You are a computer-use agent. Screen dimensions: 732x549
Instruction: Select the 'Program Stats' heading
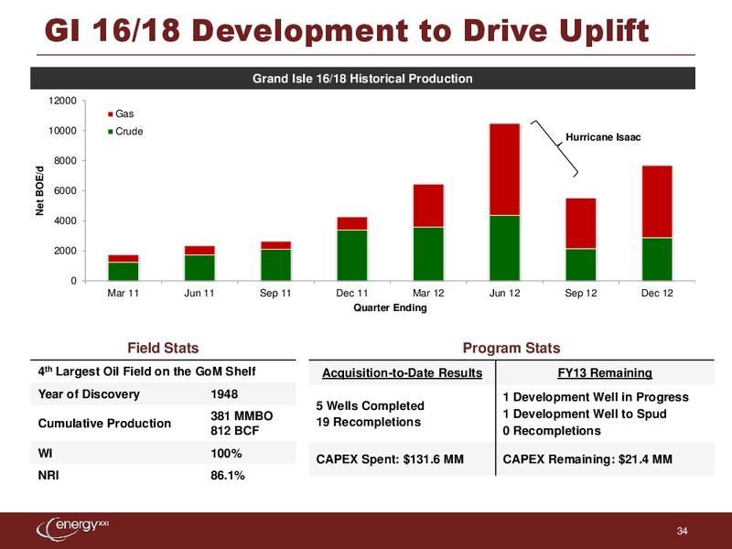tap(511, 348)
